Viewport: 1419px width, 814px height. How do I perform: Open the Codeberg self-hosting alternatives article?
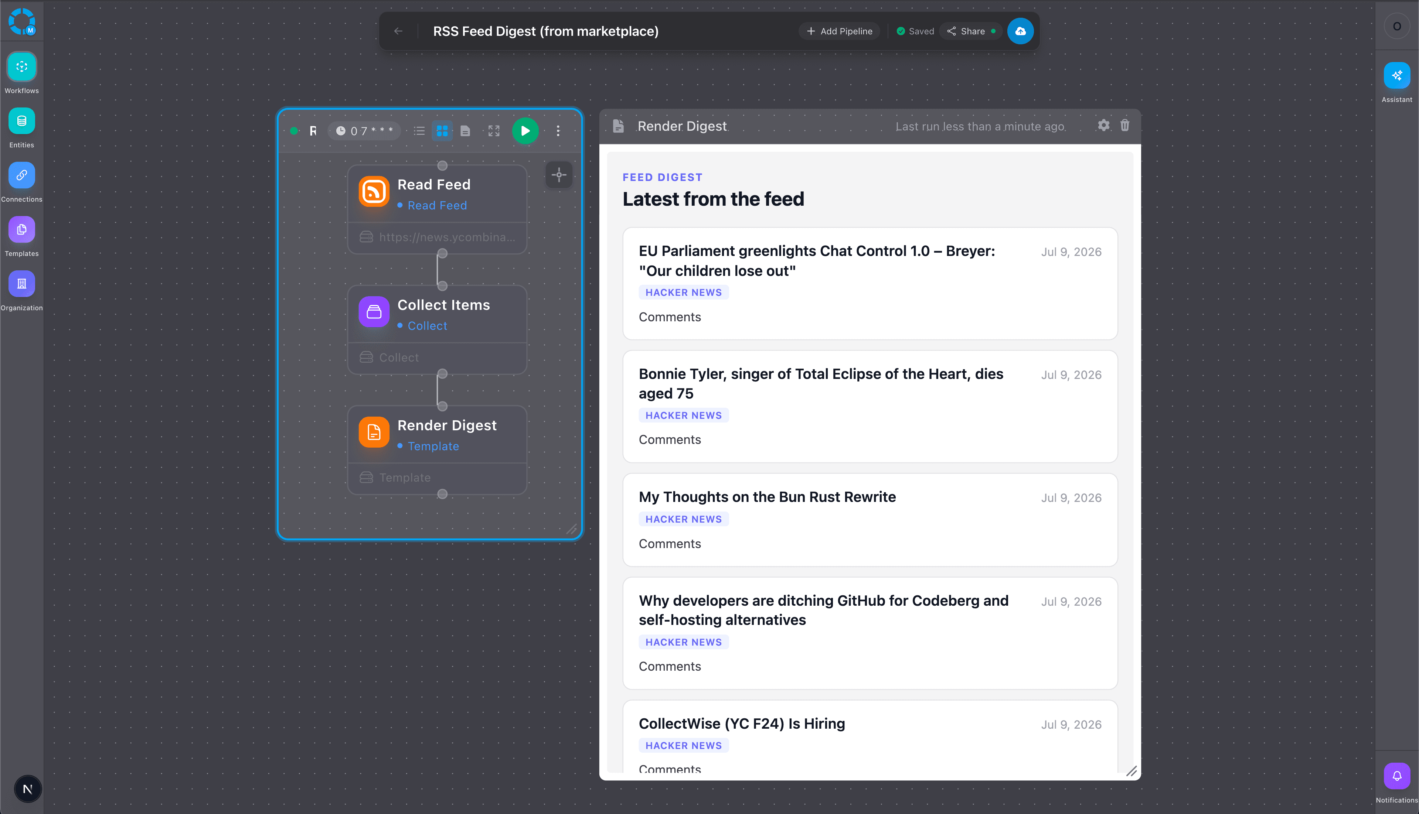(824, 610)
